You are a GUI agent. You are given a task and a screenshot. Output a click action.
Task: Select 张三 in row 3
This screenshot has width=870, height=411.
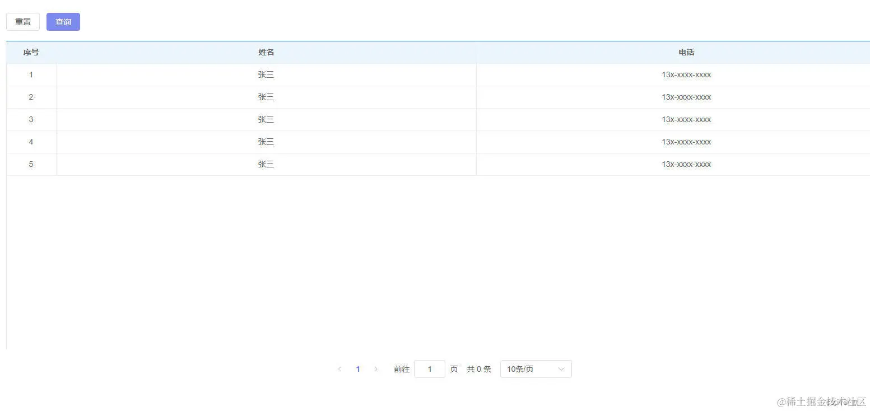(266, 119)
